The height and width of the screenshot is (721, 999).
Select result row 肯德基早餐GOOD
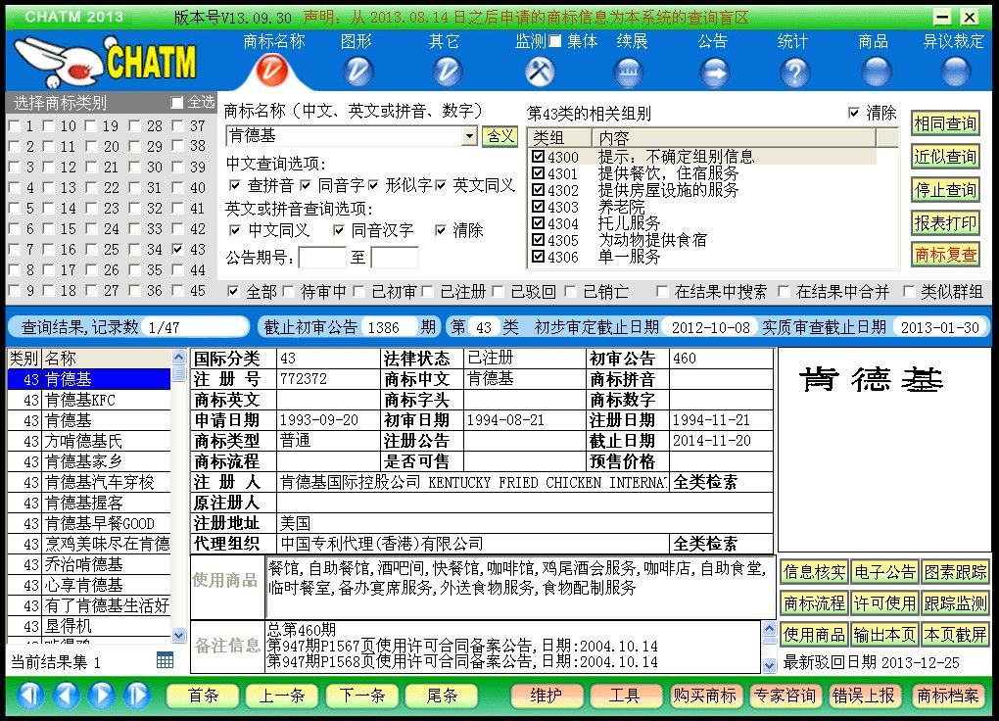click(89, 523)
